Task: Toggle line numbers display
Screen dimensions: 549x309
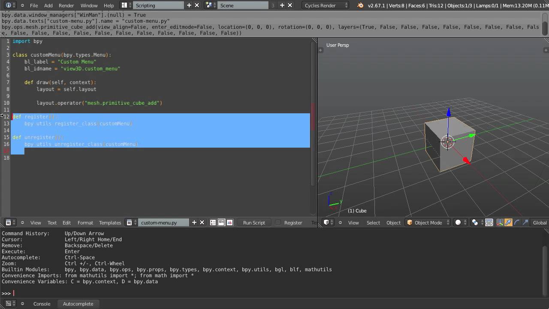Action: click(213, 222)
